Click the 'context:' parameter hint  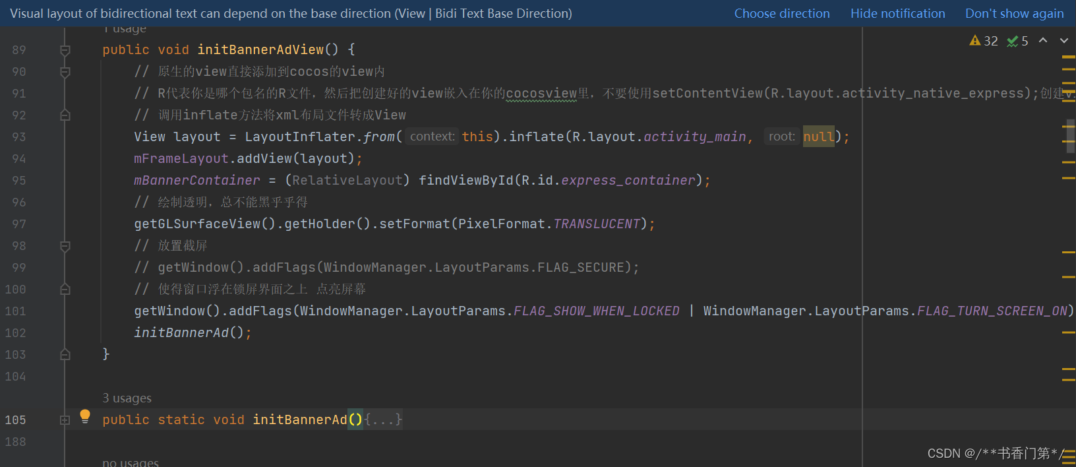[x=433, y=137]
